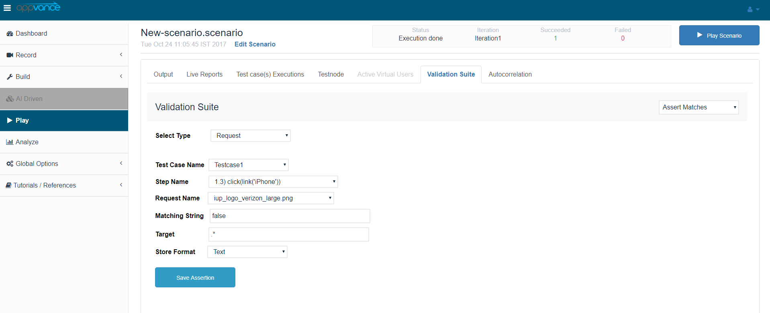Click the Dashboard icon in sidebar
Screen dimensions: 770x313
point(10,34)
